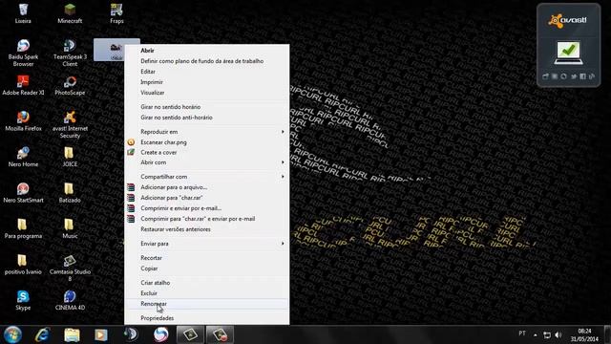Choose Escanear char.png with avast
This screenshot has height=344, width=611.
[207, 142]
